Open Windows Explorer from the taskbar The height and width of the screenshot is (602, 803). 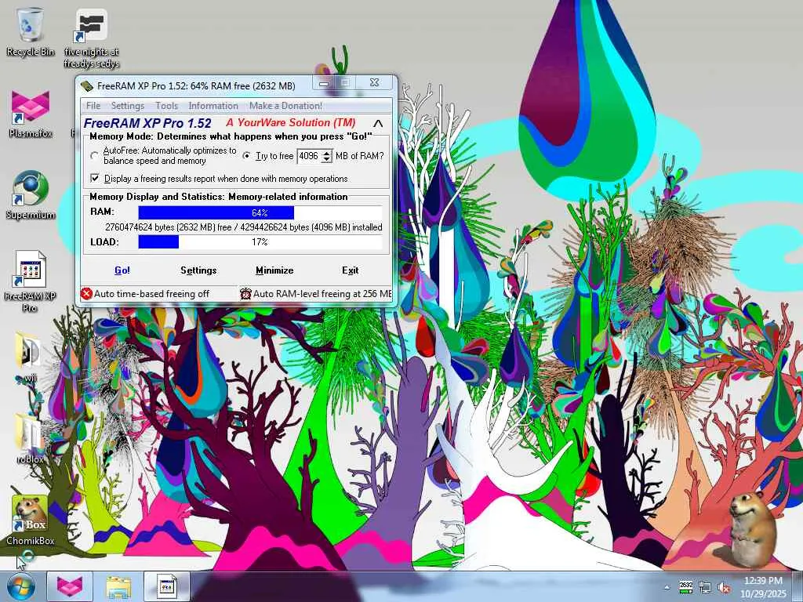click(118, 586)
